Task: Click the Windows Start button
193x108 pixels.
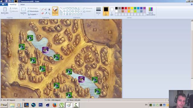Action: pyautogui.click(x=4, y=105)
